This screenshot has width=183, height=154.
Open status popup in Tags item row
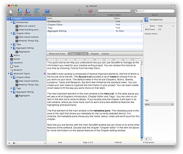click(141, 28)
